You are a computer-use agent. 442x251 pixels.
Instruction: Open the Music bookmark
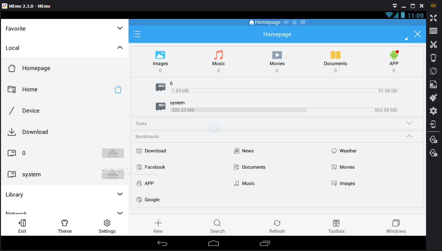(244, 183)
